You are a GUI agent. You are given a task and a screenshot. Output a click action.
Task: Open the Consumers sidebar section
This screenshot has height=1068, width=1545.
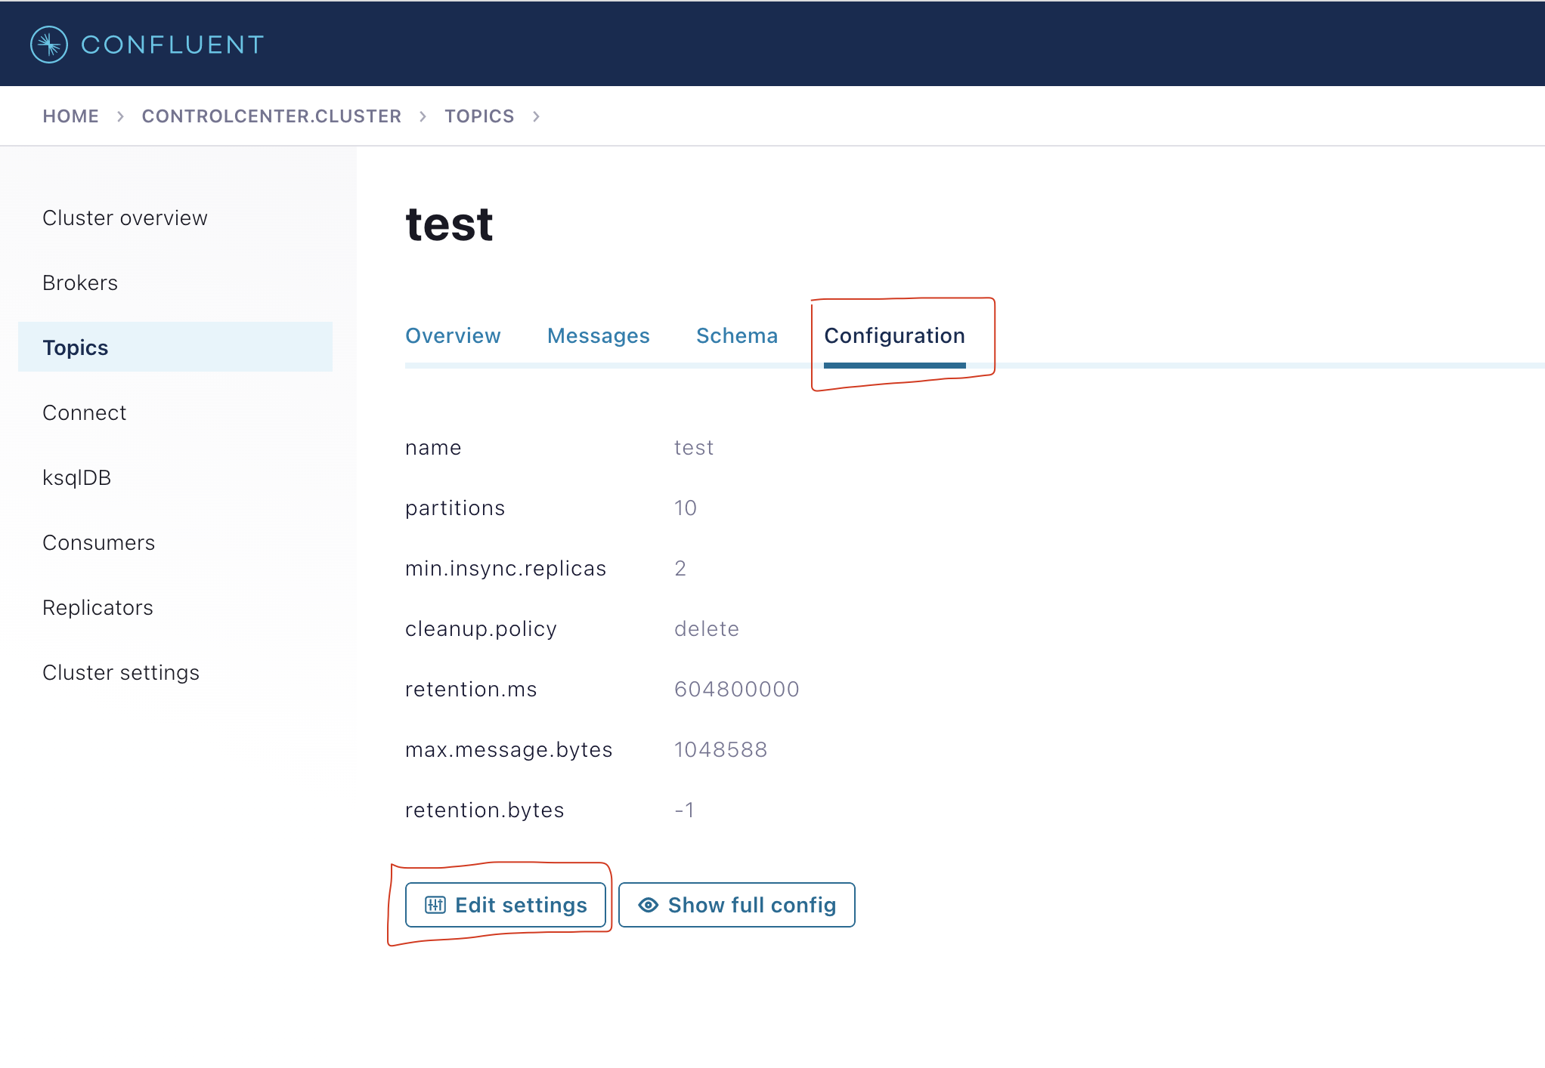[x=98, y=542]
